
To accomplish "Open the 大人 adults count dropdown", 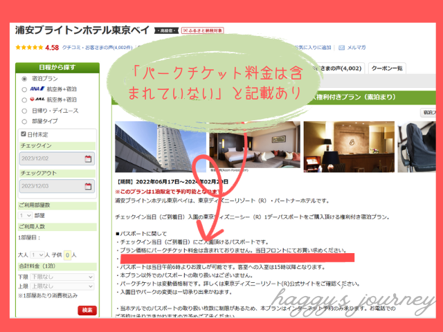I will click(37, 255).
